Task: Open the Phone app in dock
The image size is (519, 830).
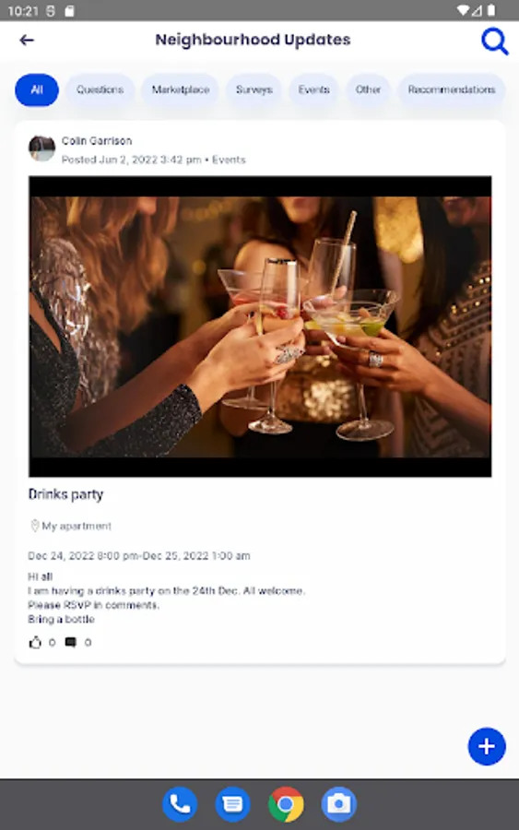Action: point(180,804)
